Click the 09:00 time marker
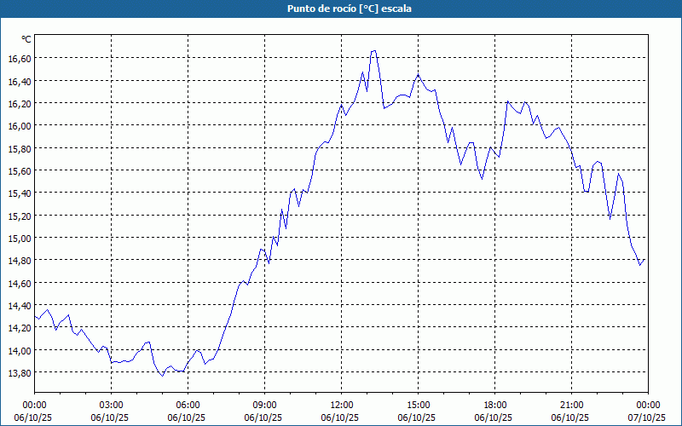Screen dimensions: 682x426 [x=264, y=405]
